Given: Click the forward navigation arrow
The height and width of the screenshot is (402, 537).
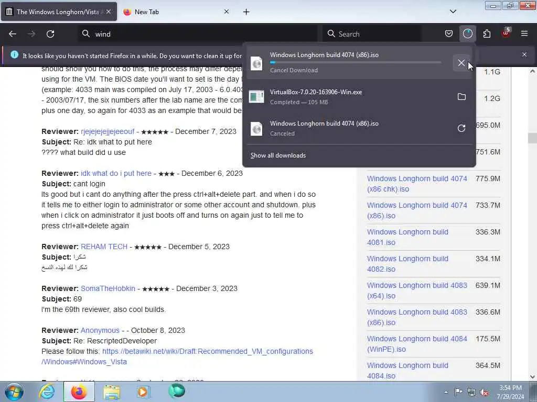Looking at the screenshot, I should click(31, 34).
